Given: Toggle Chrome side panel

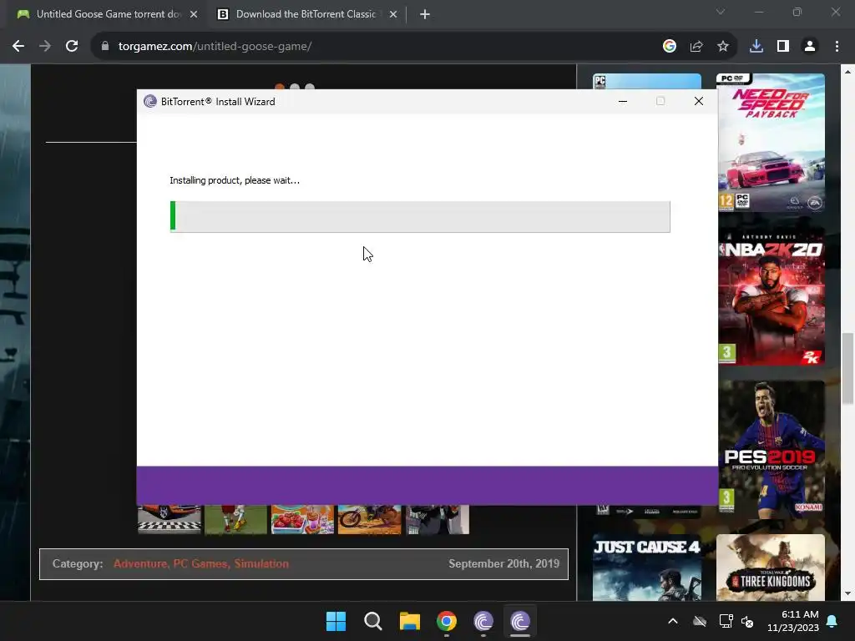Looking at the screenshot, I should [x=783, y=47].
